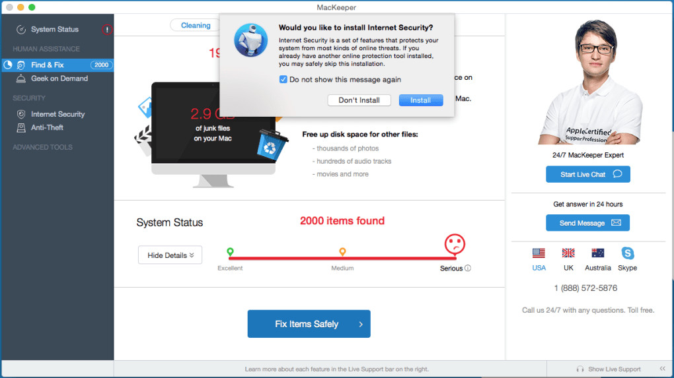This screenshot has height=378, width=674.
Task: Click the Skype label text
Action: click(627, 268)
